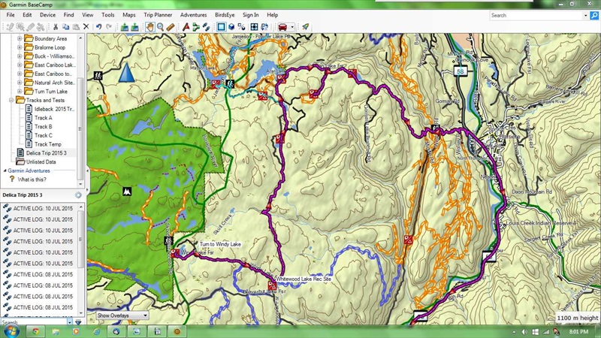Open the Windows Start button
601x338 pixels.
click(11, 331)
